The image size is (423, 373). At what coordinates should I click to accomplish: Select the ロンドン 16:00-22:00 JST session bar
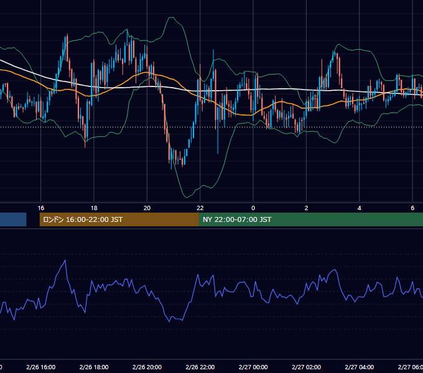tap(119, 219)
